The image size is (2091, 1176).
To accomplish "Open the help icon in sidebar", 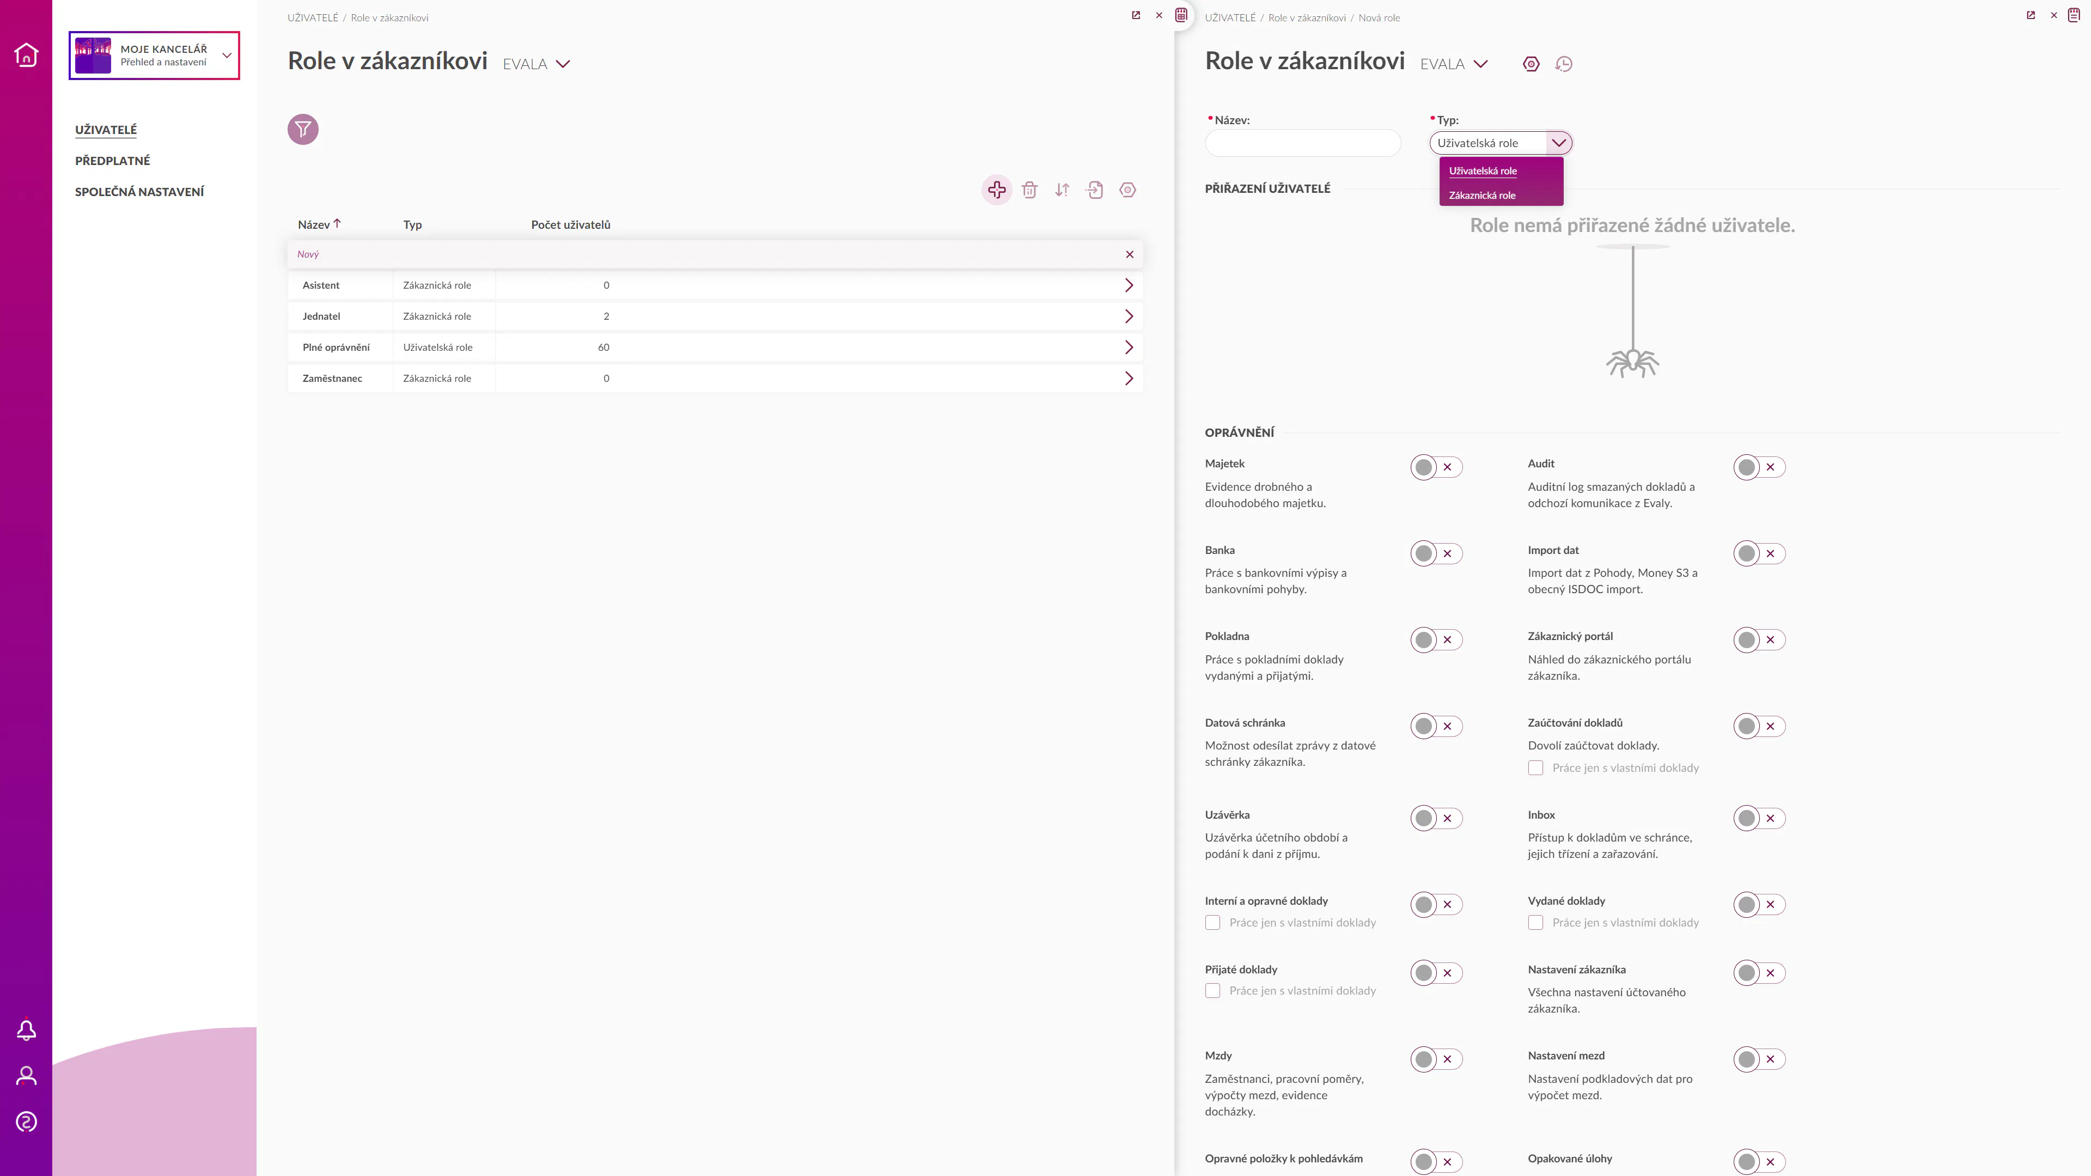I will pyautogui.click(x=26, y=1122).
